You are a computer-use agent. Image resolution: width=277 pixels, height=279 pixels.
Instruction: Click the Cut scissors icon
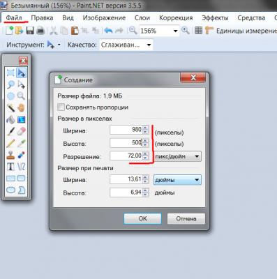click(54, 31)
